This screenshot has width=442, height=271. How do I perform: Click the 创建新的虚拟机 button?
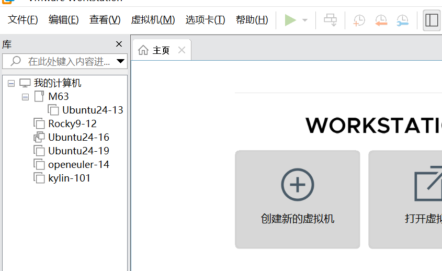[298, 199]
